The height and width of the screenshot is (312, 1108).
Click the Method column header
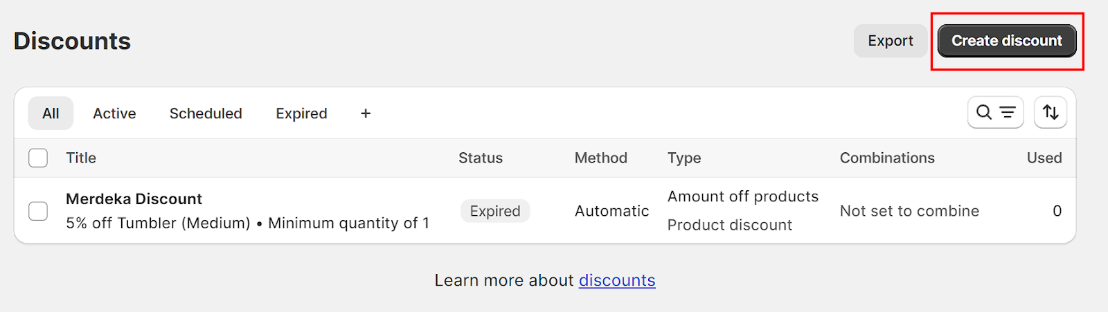click(601, 158)
